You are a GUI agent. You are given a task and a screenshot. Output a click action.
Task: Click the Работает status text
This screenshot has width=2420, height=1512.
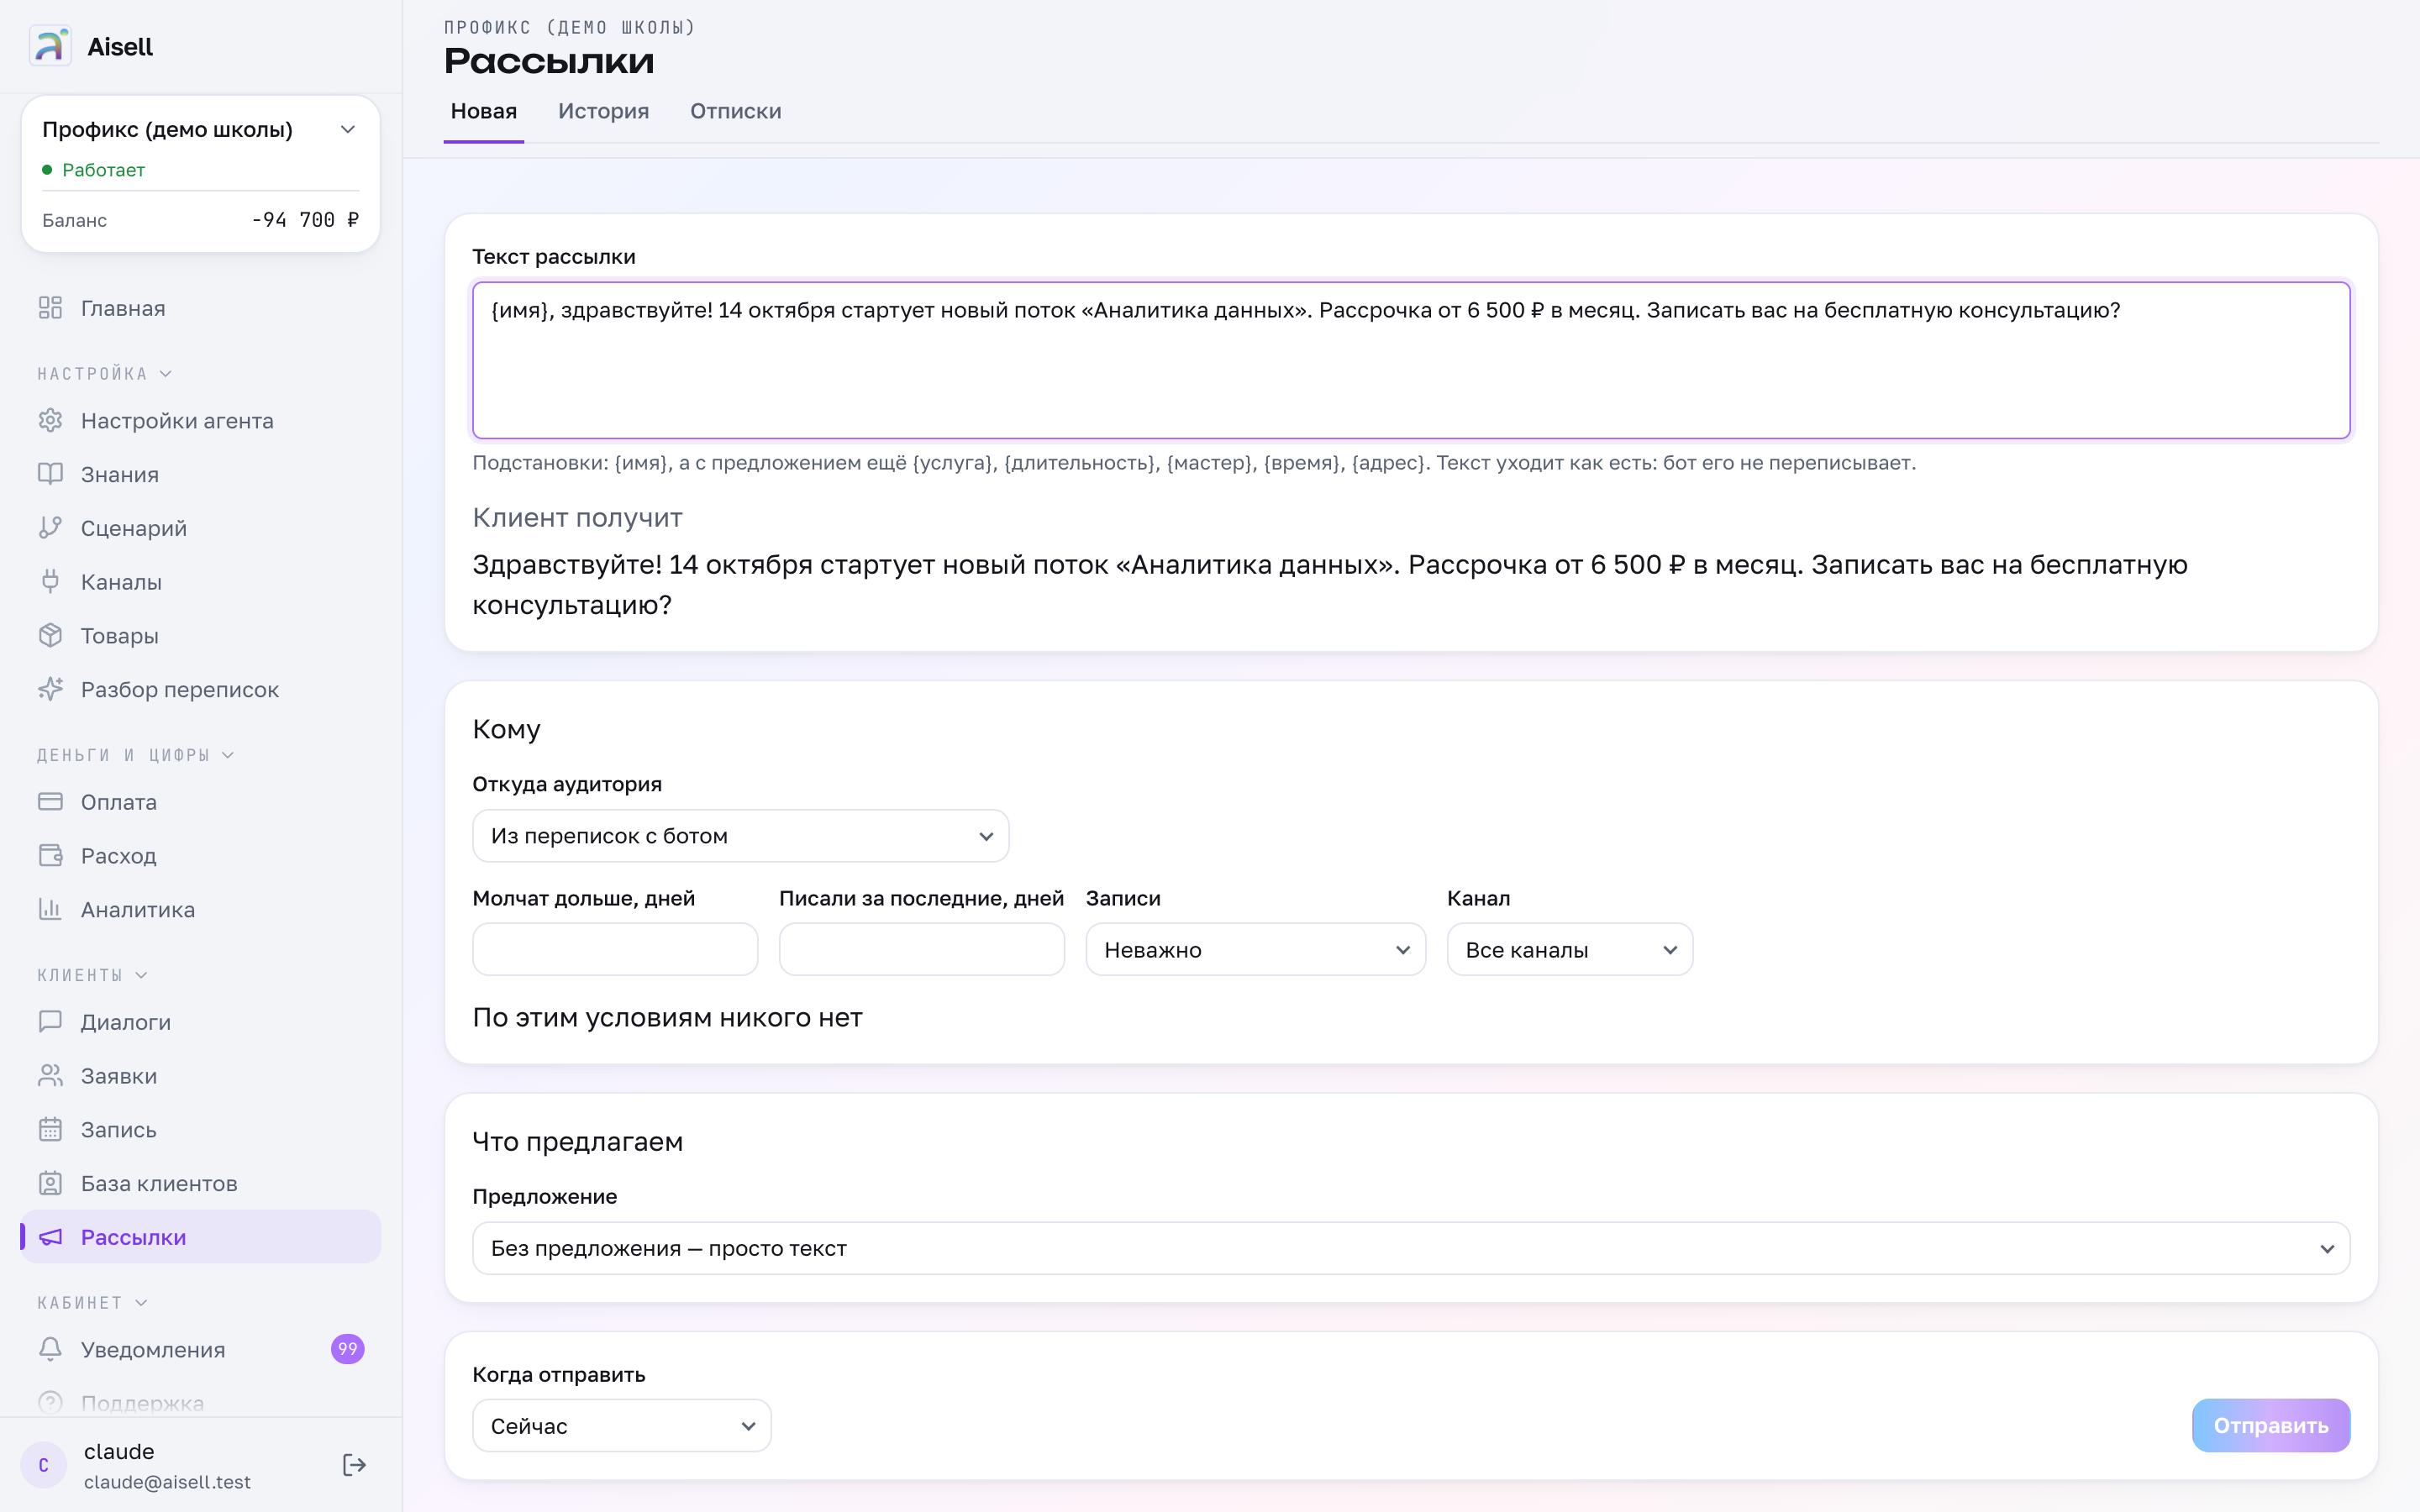103,170
